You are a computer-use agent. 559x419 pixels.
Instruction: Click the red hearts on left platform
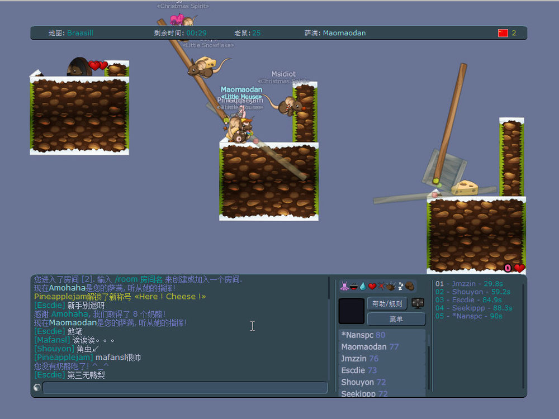pos(98,65)
